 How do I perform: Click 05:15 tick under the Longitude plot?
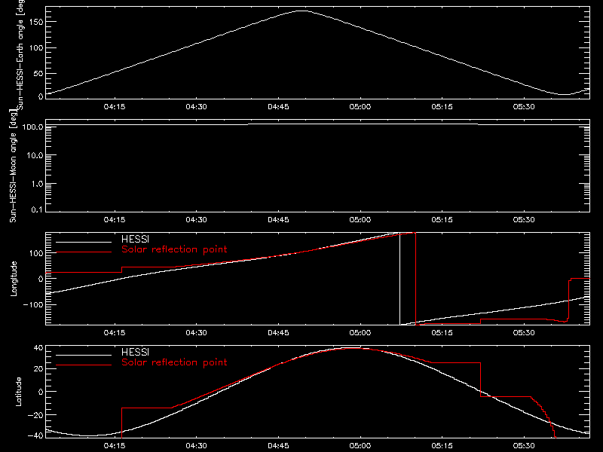click(x=442, y=333)
